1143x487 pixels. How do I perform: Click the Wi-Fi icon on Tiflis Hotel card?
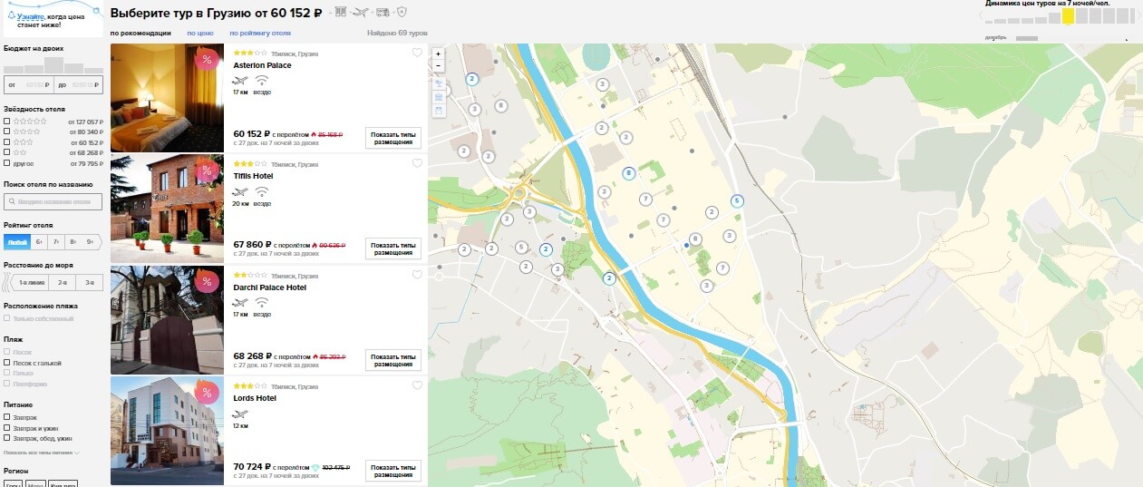[x=262, y=192]
